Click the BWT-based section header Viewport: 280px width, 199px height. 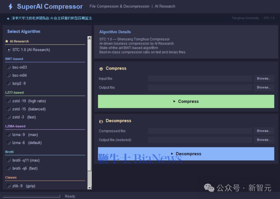[x=14, y=59]
